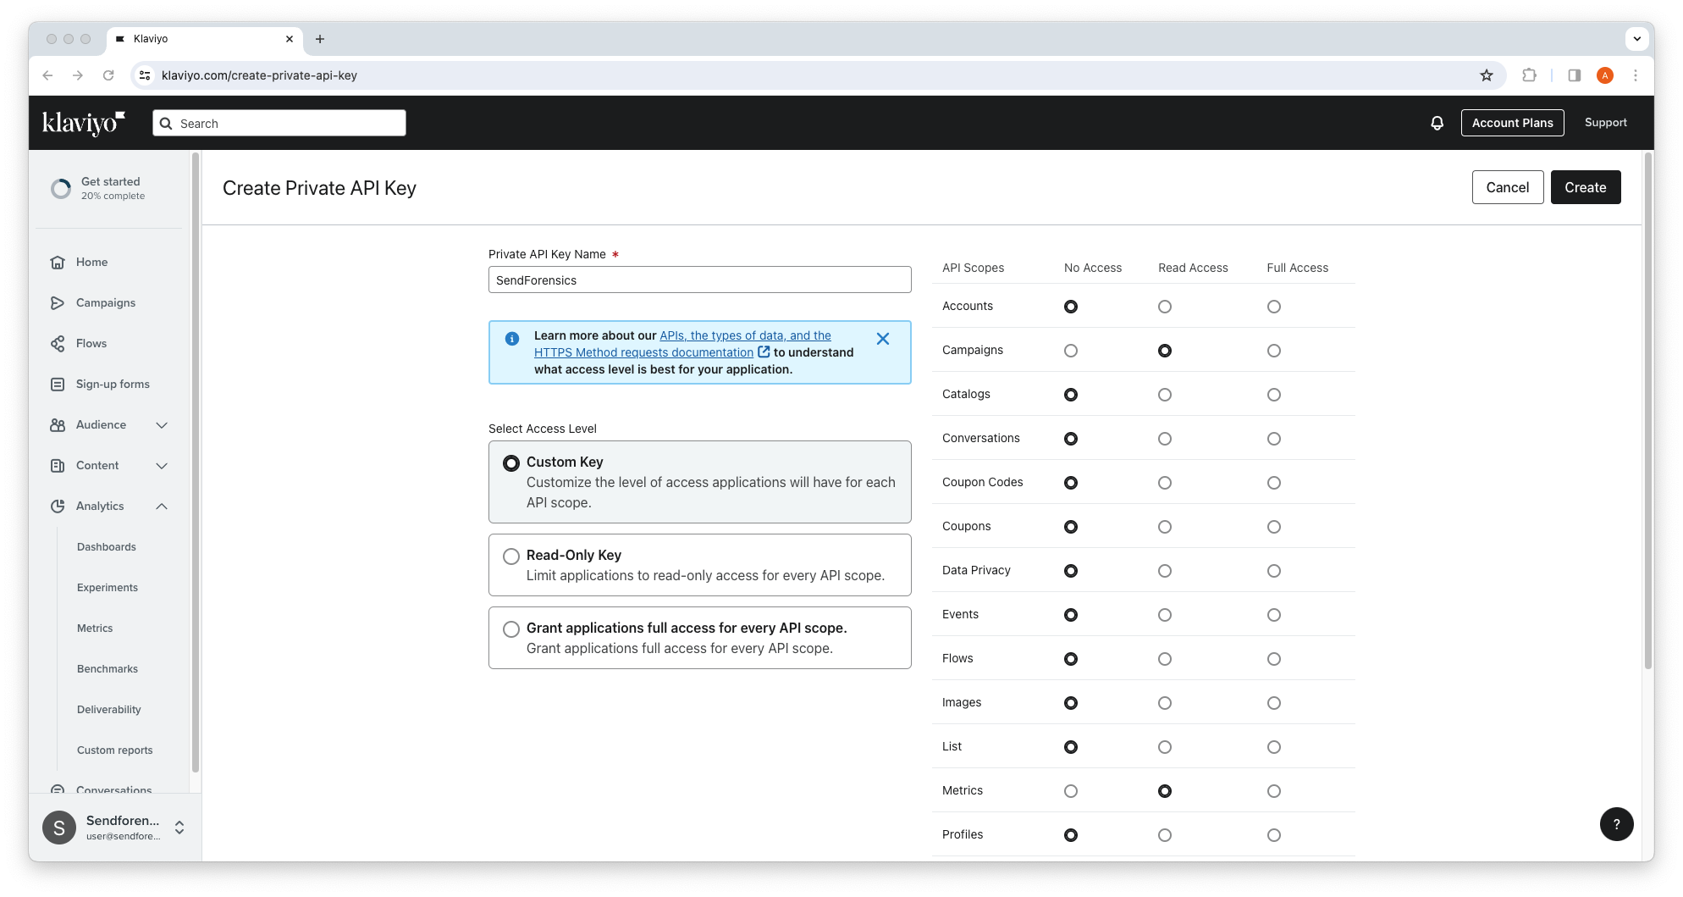Image resolution: width=1683 pixels, height=897 pixels.
Task: Open Dashboards under Analytics
Action: tap(107, 547)
